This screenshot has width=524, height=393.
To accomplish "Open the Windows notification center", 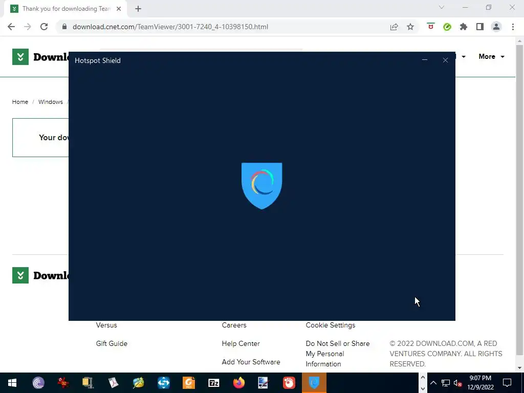I will click(x=507, y=383).
